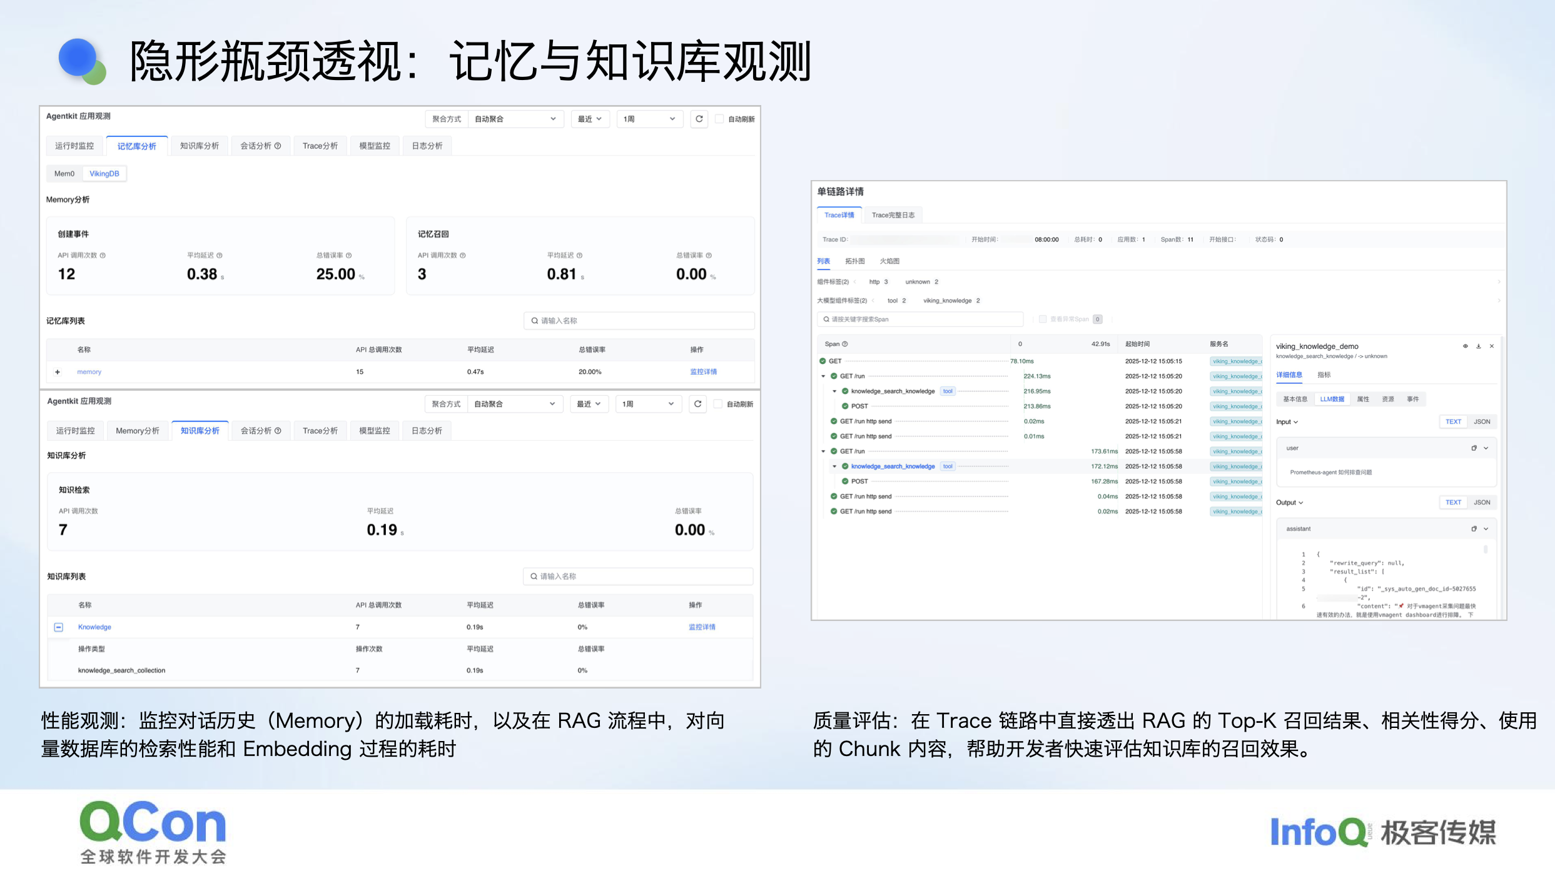Click help icon next to 记忆召回 总错误率
Viewport: 1555px width, 873px height.
(709, 255)
